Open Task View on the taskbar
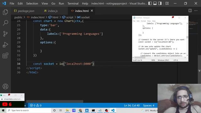 click(61, 110)
